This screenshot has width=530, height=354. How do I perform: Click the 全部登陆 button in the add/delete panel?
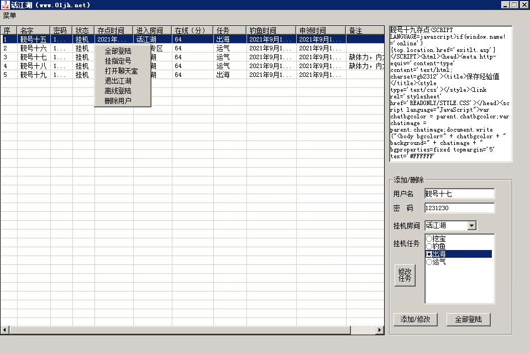(x=468, y=319)
